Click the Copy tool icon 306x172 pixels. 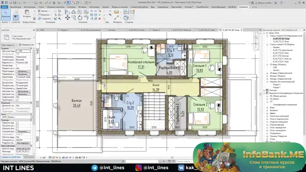(x=74, y=18)
